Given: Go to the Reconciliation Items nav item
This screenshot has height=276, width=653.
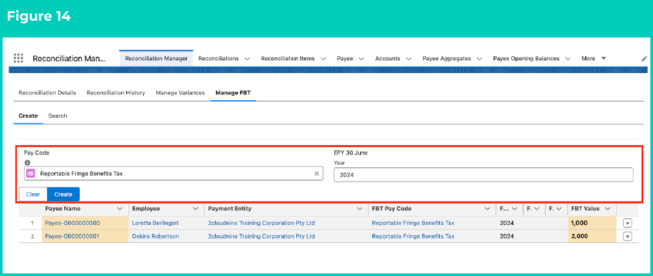Looking at the screenshot, I should pos(288,59).
